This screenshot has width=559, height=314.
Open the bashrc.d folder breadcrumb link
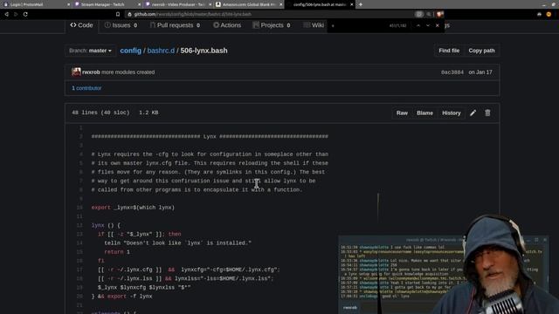point(161,51)
